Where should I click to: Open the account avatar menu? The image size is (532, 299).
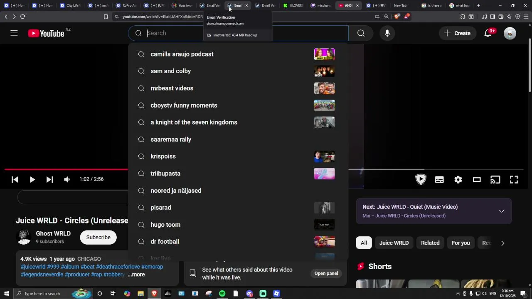point(510,33)
